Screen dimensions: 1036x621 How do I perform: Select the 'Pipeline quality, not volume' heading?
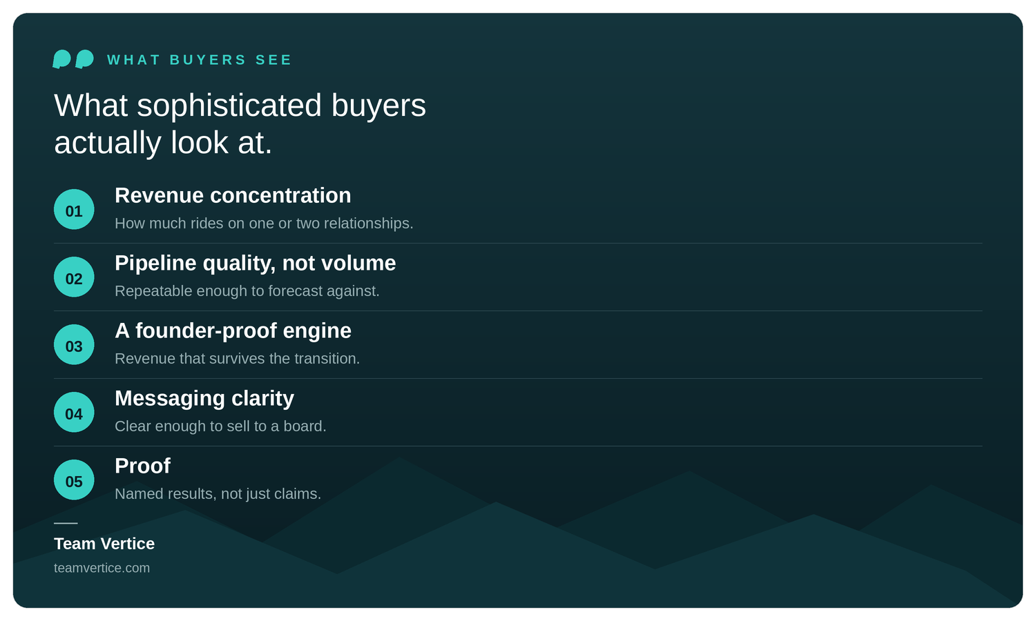(x=256, y=263)
